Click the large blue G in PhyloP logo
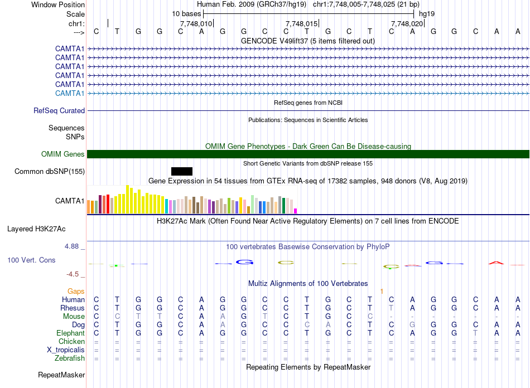 click(x=245, y=262)
